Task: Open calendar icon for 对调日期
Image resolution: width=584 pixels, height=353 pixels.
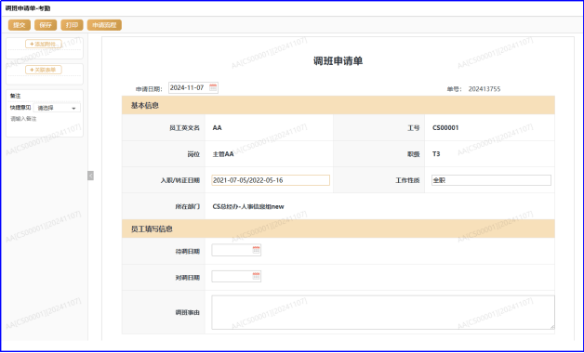Action: pyautogui.click(x=257, y=276)
